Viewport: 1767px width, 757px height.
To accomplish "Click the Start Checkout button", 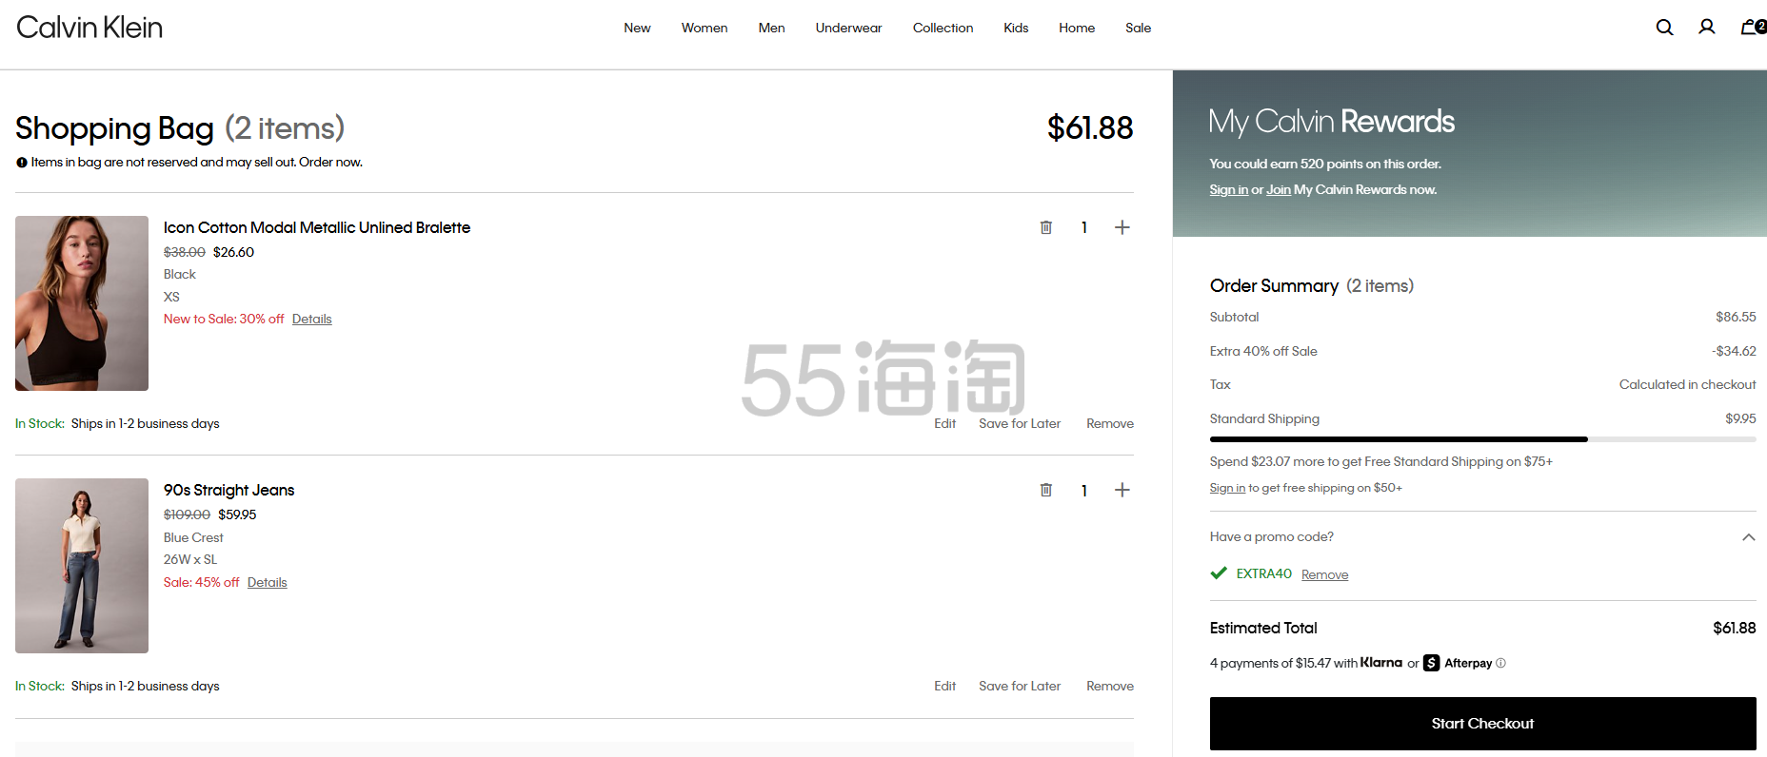I will point(1482,724).
